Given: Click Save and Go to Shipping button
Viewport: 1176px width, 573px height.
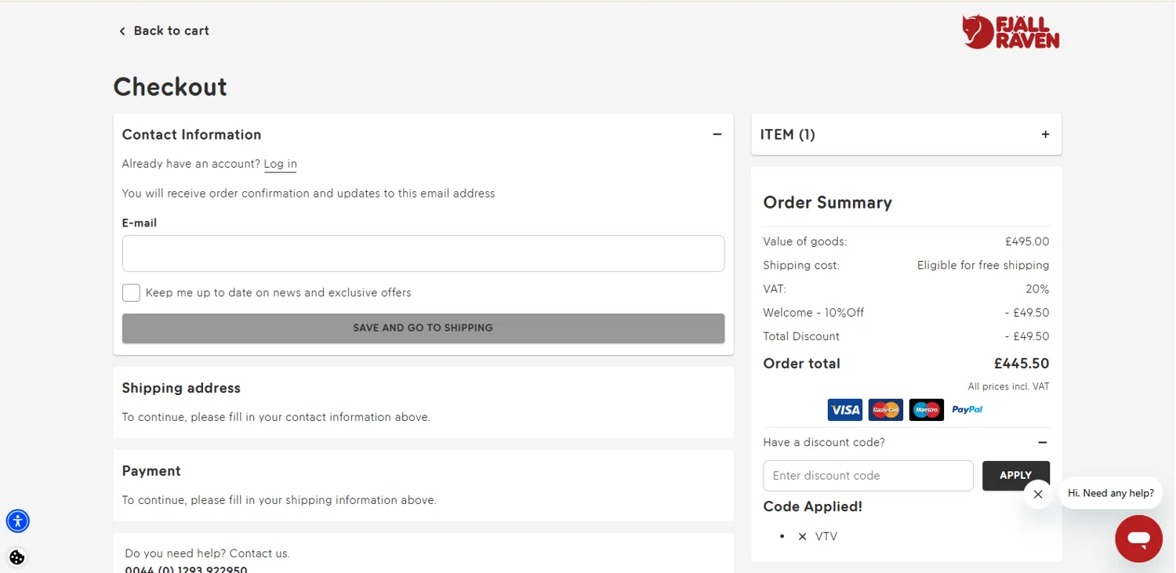Looking at the screenshot, I should (423, 328).
